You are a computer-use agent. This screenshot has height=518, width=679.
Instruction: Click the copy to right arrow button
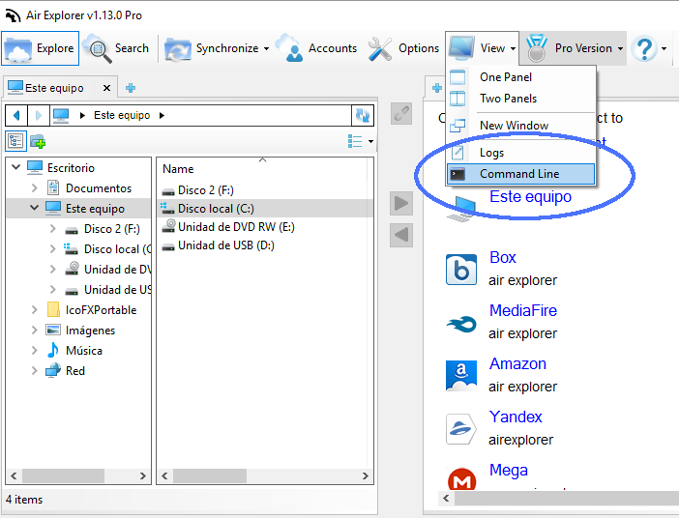401,203
